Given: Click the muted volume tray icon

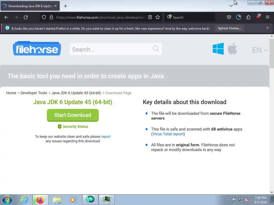Looking at the screenshot, I should 247,200.
